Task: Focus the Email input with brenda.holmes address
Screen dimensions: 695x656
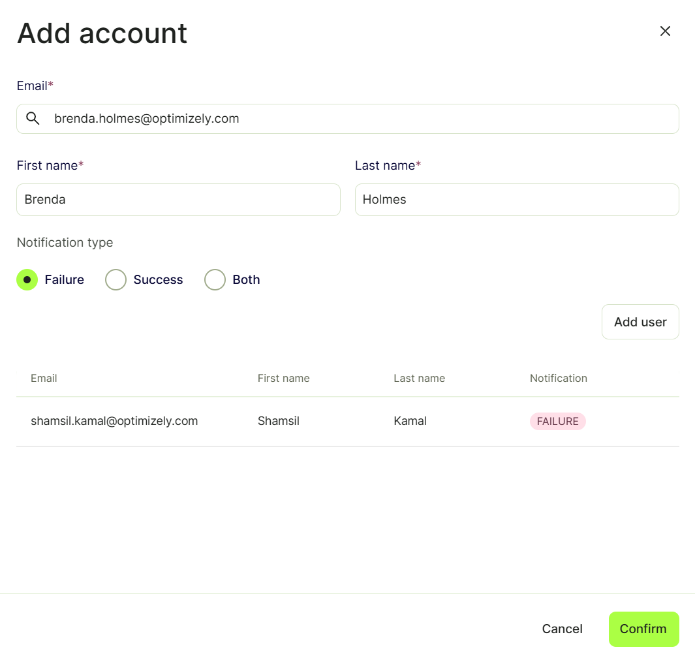Action: [347, 119]
